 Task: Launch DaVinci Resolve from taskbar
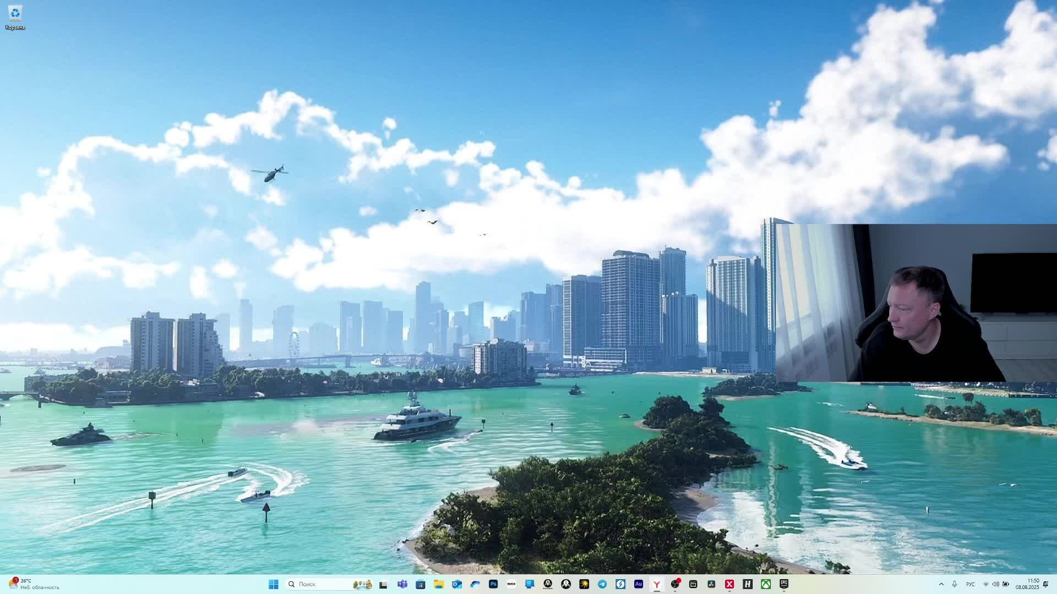coord(711,584)
